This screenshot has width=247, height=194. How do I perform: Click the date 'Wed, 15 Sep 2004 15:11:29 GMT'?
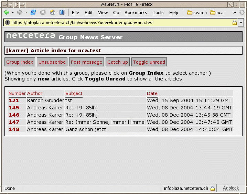[189, 100]
